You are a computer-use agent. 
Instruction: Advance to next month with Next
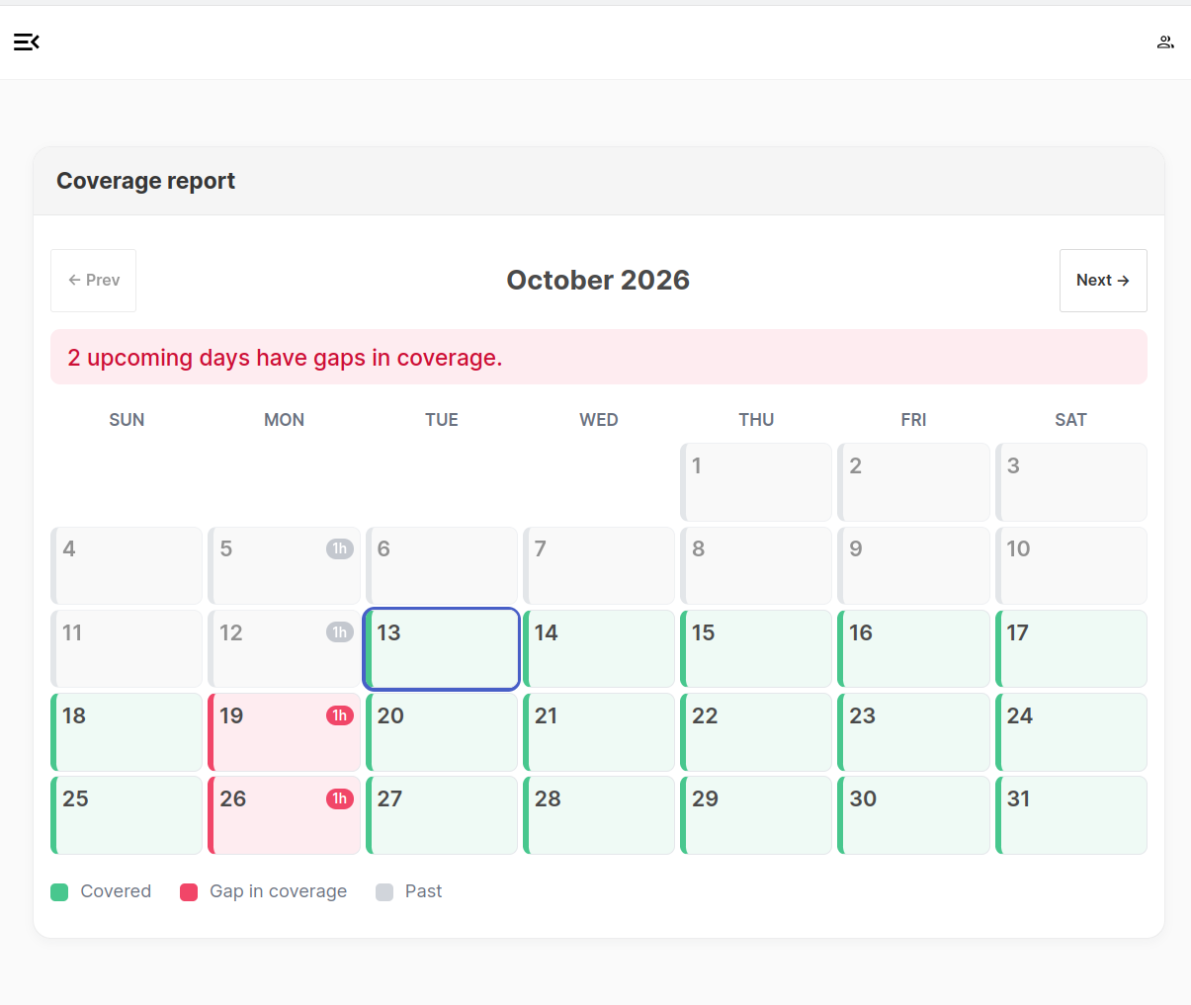point(1103,281)
